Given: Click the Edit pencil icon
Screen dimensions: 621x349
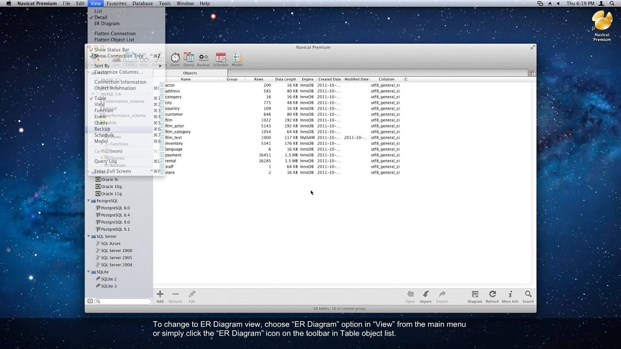Looking at the screenshot, I should pyautogui.click(x=192, y=294).
